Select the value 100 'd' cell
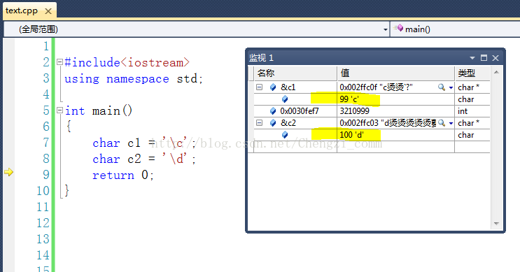The height and width of the screenshot is (272, 520). point(396,135)
